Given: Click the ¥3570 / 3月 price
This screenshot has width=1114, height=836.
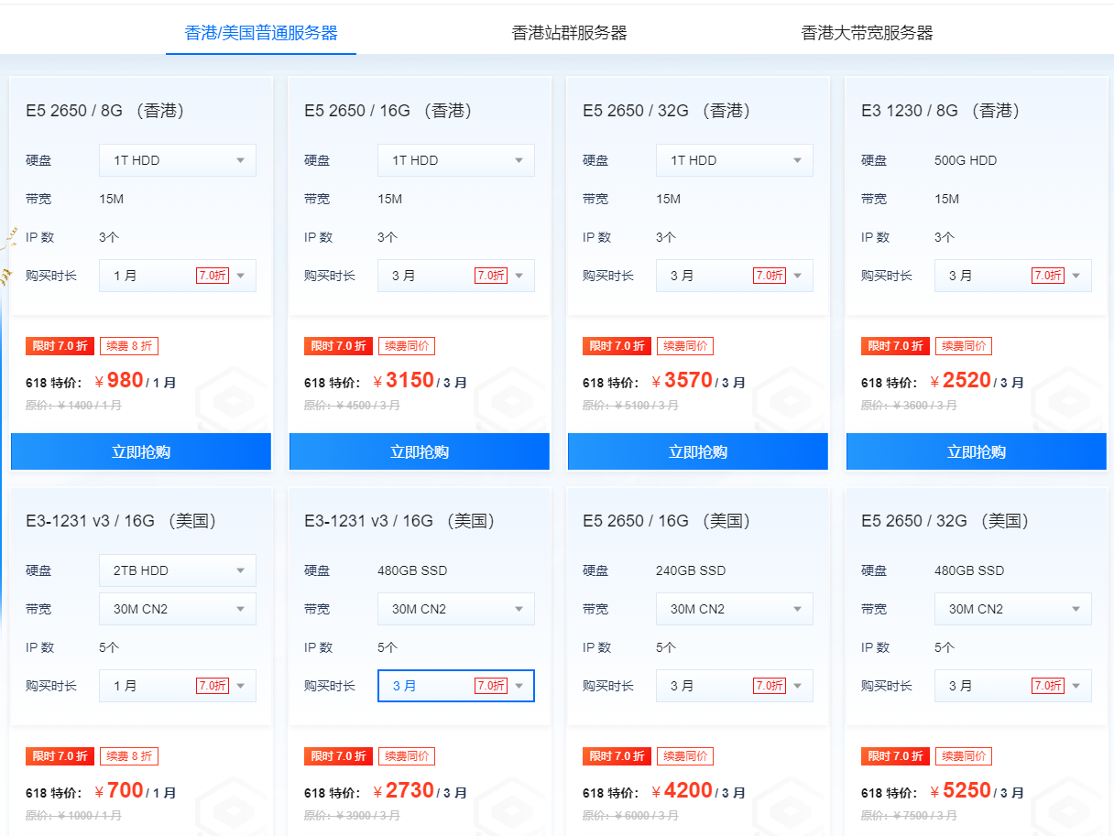Looking at the screenshot, I should (x=698, y=381).
